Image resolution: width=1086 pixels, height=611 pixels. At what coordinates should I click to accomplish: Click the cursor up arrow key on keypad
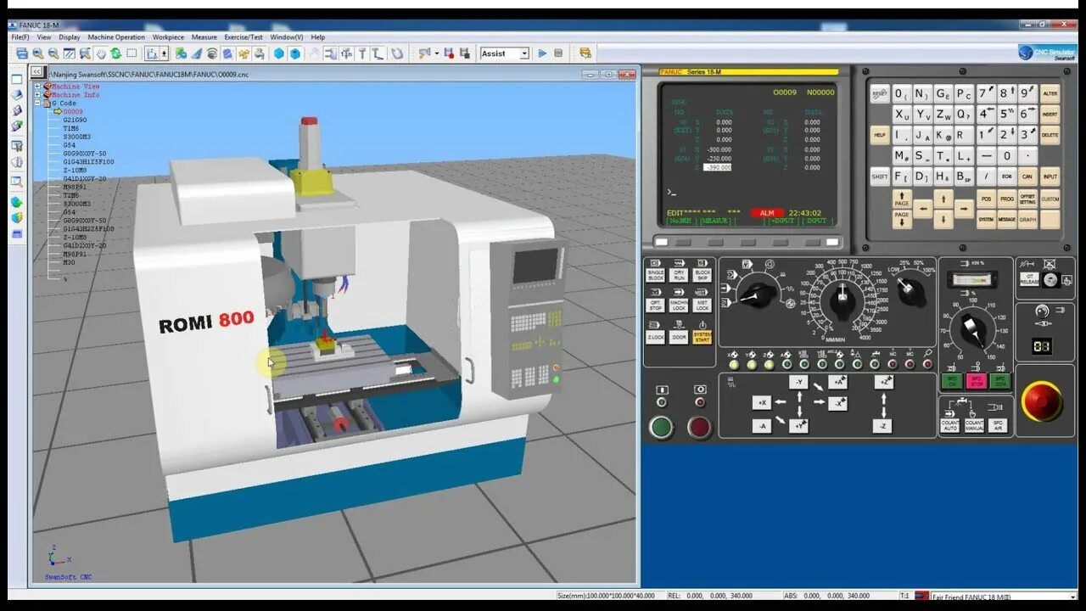tap(943, 199)
